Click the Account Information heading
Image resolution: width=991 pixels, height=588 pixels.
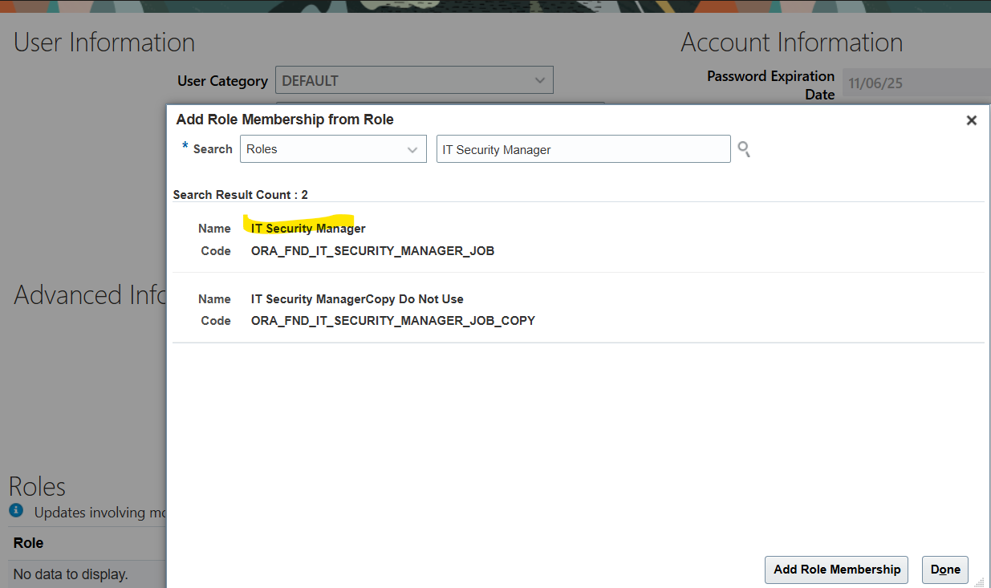[x=791, y=42]
